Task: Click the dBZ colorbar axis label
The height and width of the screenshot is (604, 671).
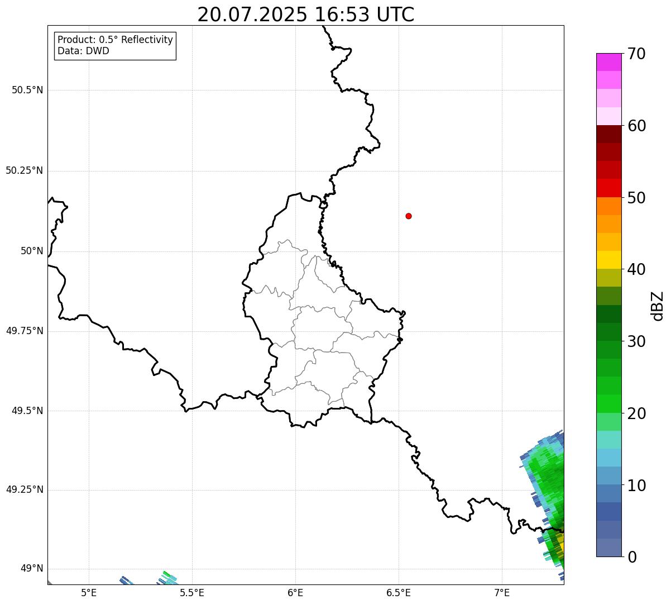Action: (x=658, y=306)
